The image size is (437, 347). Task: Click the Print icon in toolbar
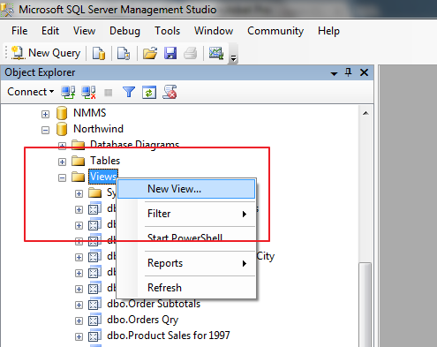(x=191, y=54)
